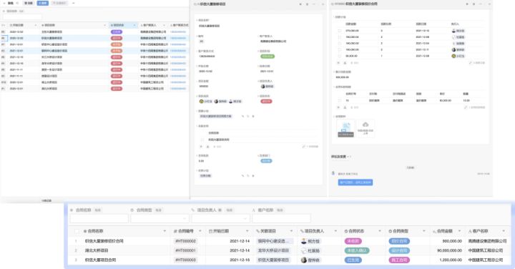Open the uploaded contract file thumbnail
The image size is (515, 269).
pos(346,129)
